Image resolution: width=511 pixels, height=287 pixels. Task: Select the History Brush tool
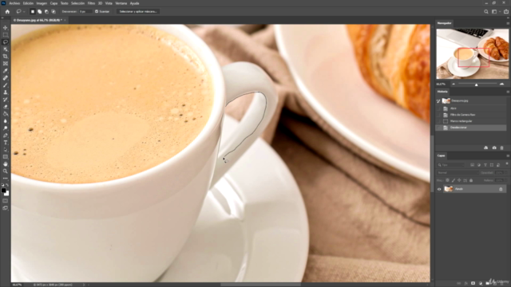pyautogui.click(x=6, y=100)
